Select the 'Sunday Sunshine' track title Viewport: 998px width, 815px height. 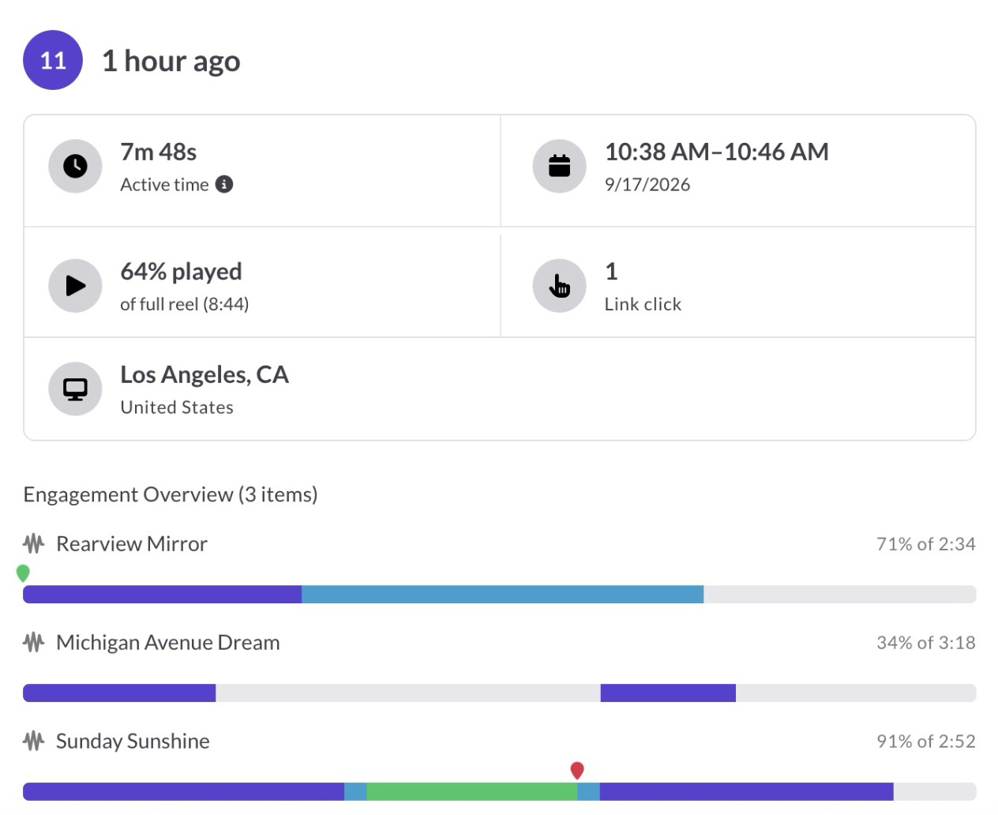coord(133,742)
